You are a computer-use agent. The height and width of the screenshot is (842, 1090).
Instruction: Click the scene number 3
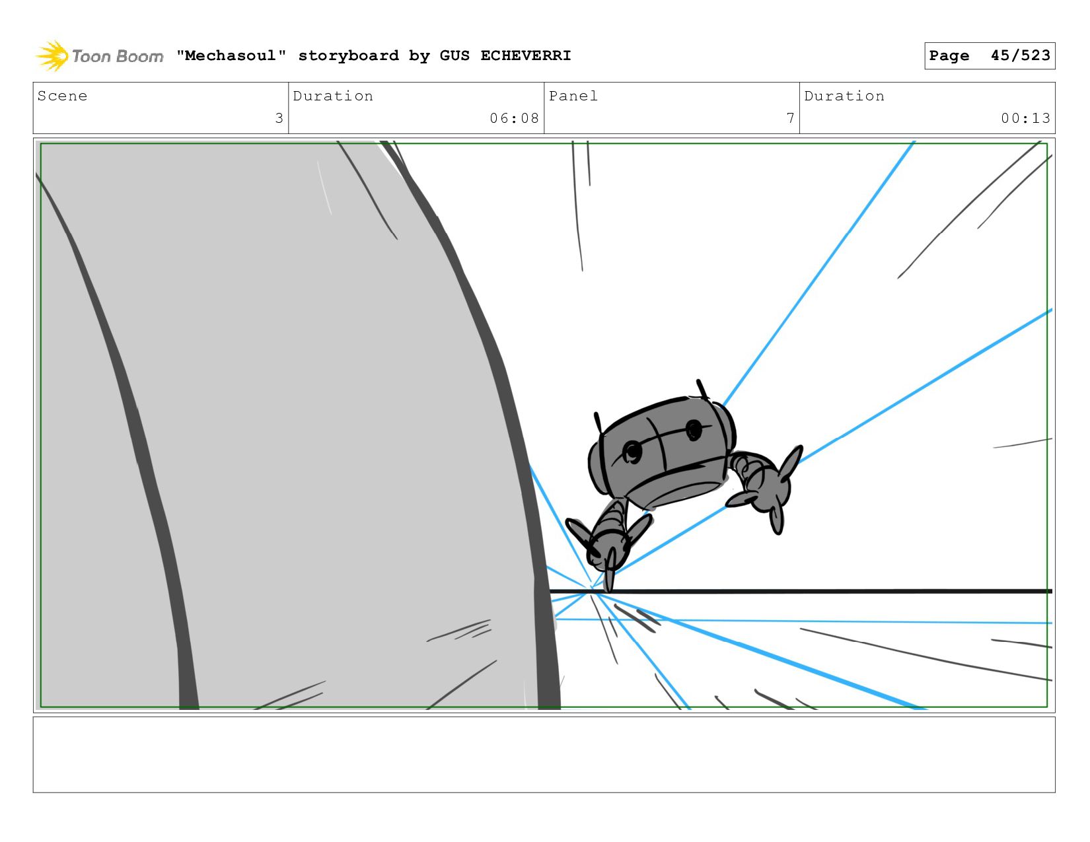279,118
